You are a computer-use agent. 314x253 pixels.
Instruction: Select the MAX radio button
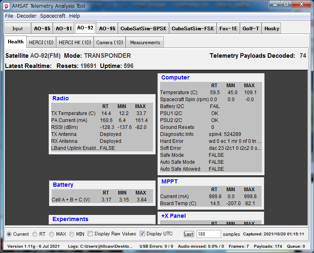coord(58,234)
